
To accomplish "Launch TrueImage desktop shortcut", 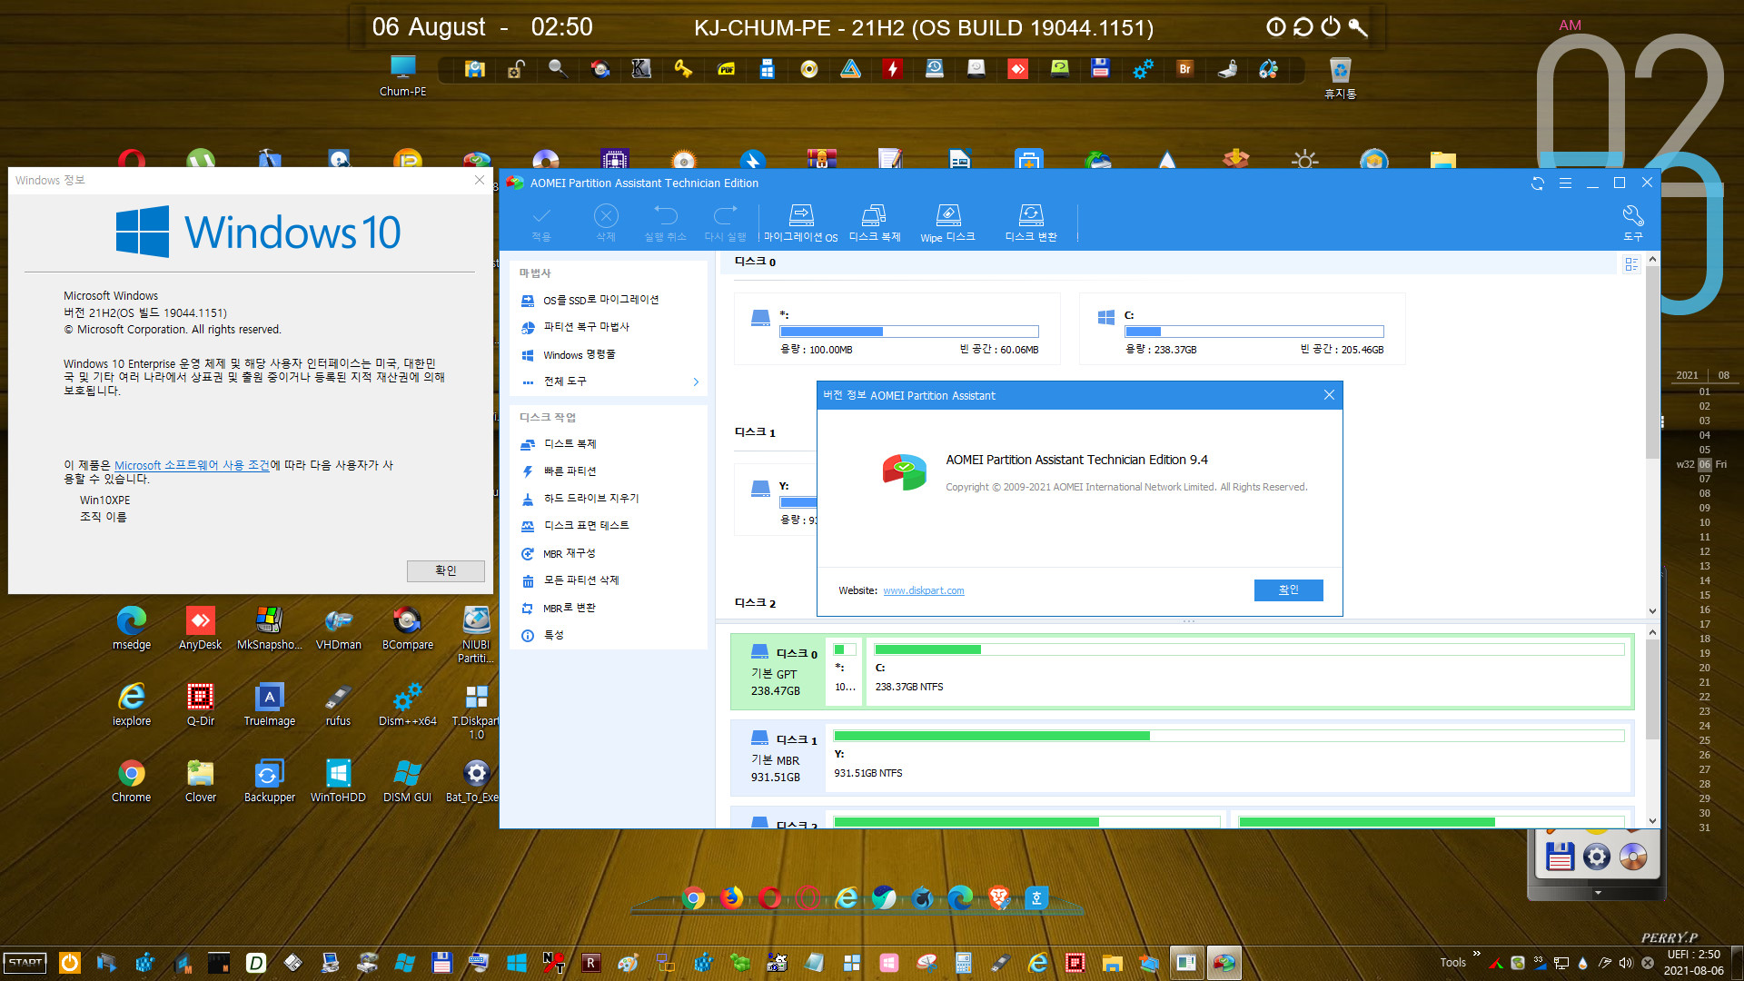I will 269,705.
